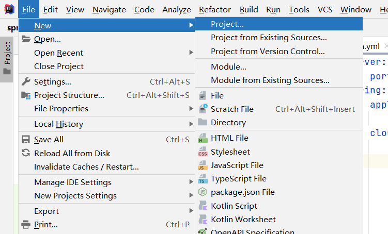Image resolution: width=388 pixels, height=234 pixels.
Task: Open the Window menu
Action: 356,9
